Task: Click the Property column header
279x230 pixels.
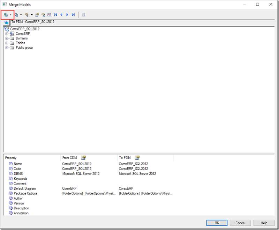Action: click(x=32, y=158)
